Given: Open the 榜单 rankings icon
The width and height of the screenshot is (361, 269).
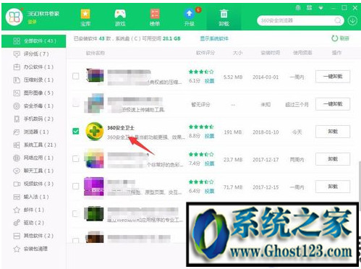Looking at the screenshot, I should [155, 14].
